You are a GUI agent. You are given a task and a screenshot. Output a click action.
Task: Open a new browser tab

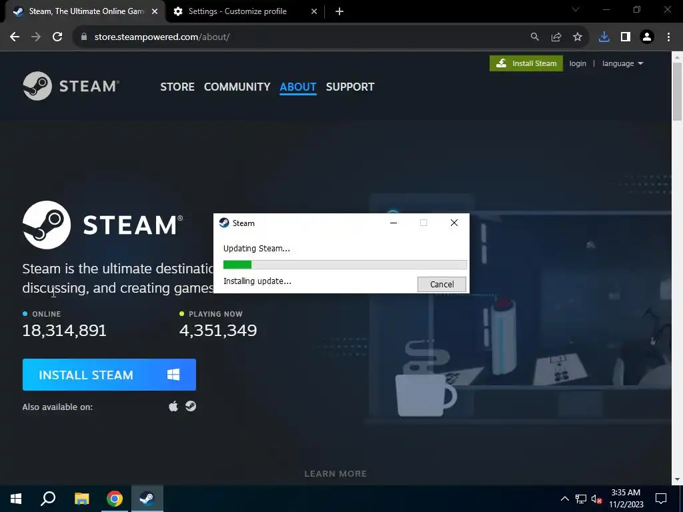coord(339,12)
